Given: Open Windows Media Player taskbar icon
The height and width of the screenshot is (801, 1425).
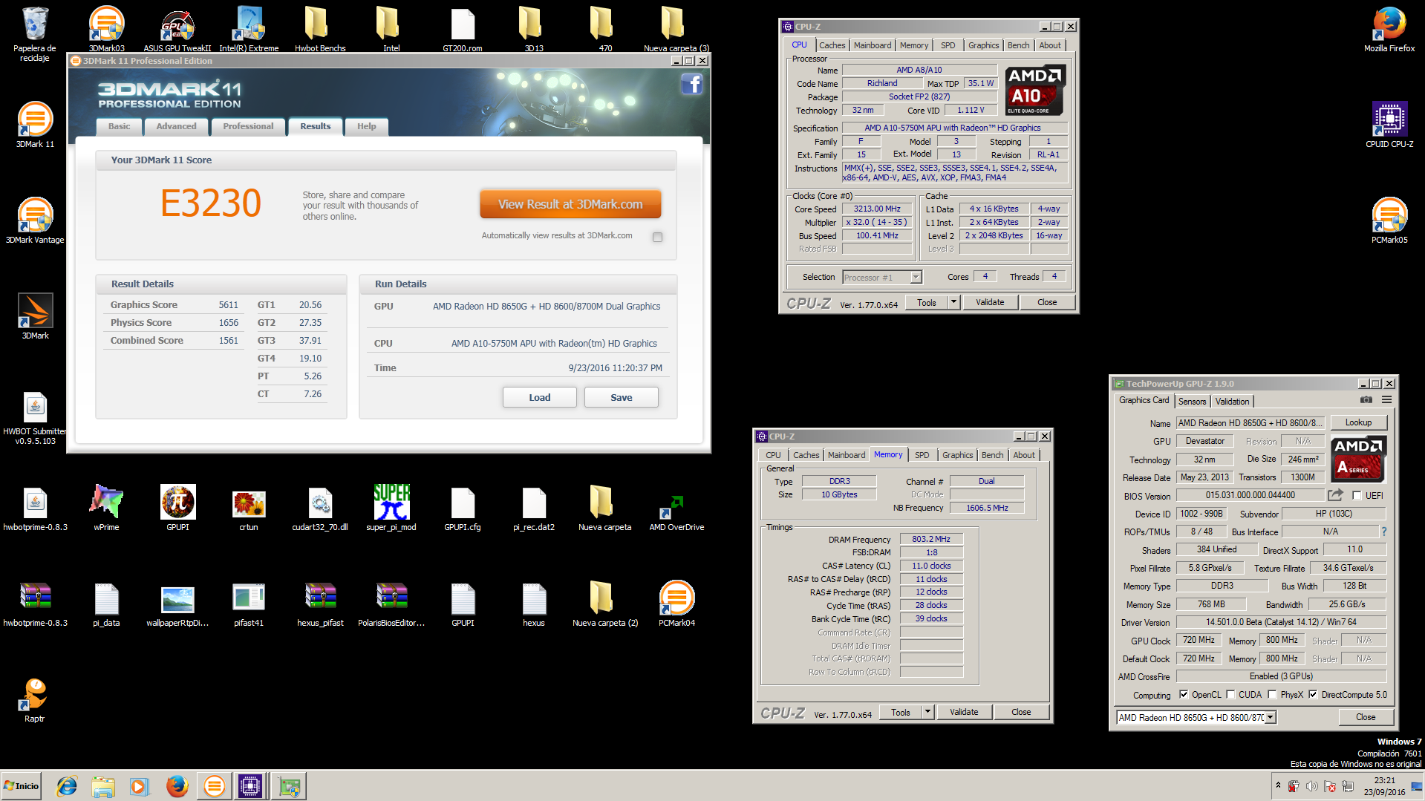Looking at the screenshot, I should coord(139,786).
